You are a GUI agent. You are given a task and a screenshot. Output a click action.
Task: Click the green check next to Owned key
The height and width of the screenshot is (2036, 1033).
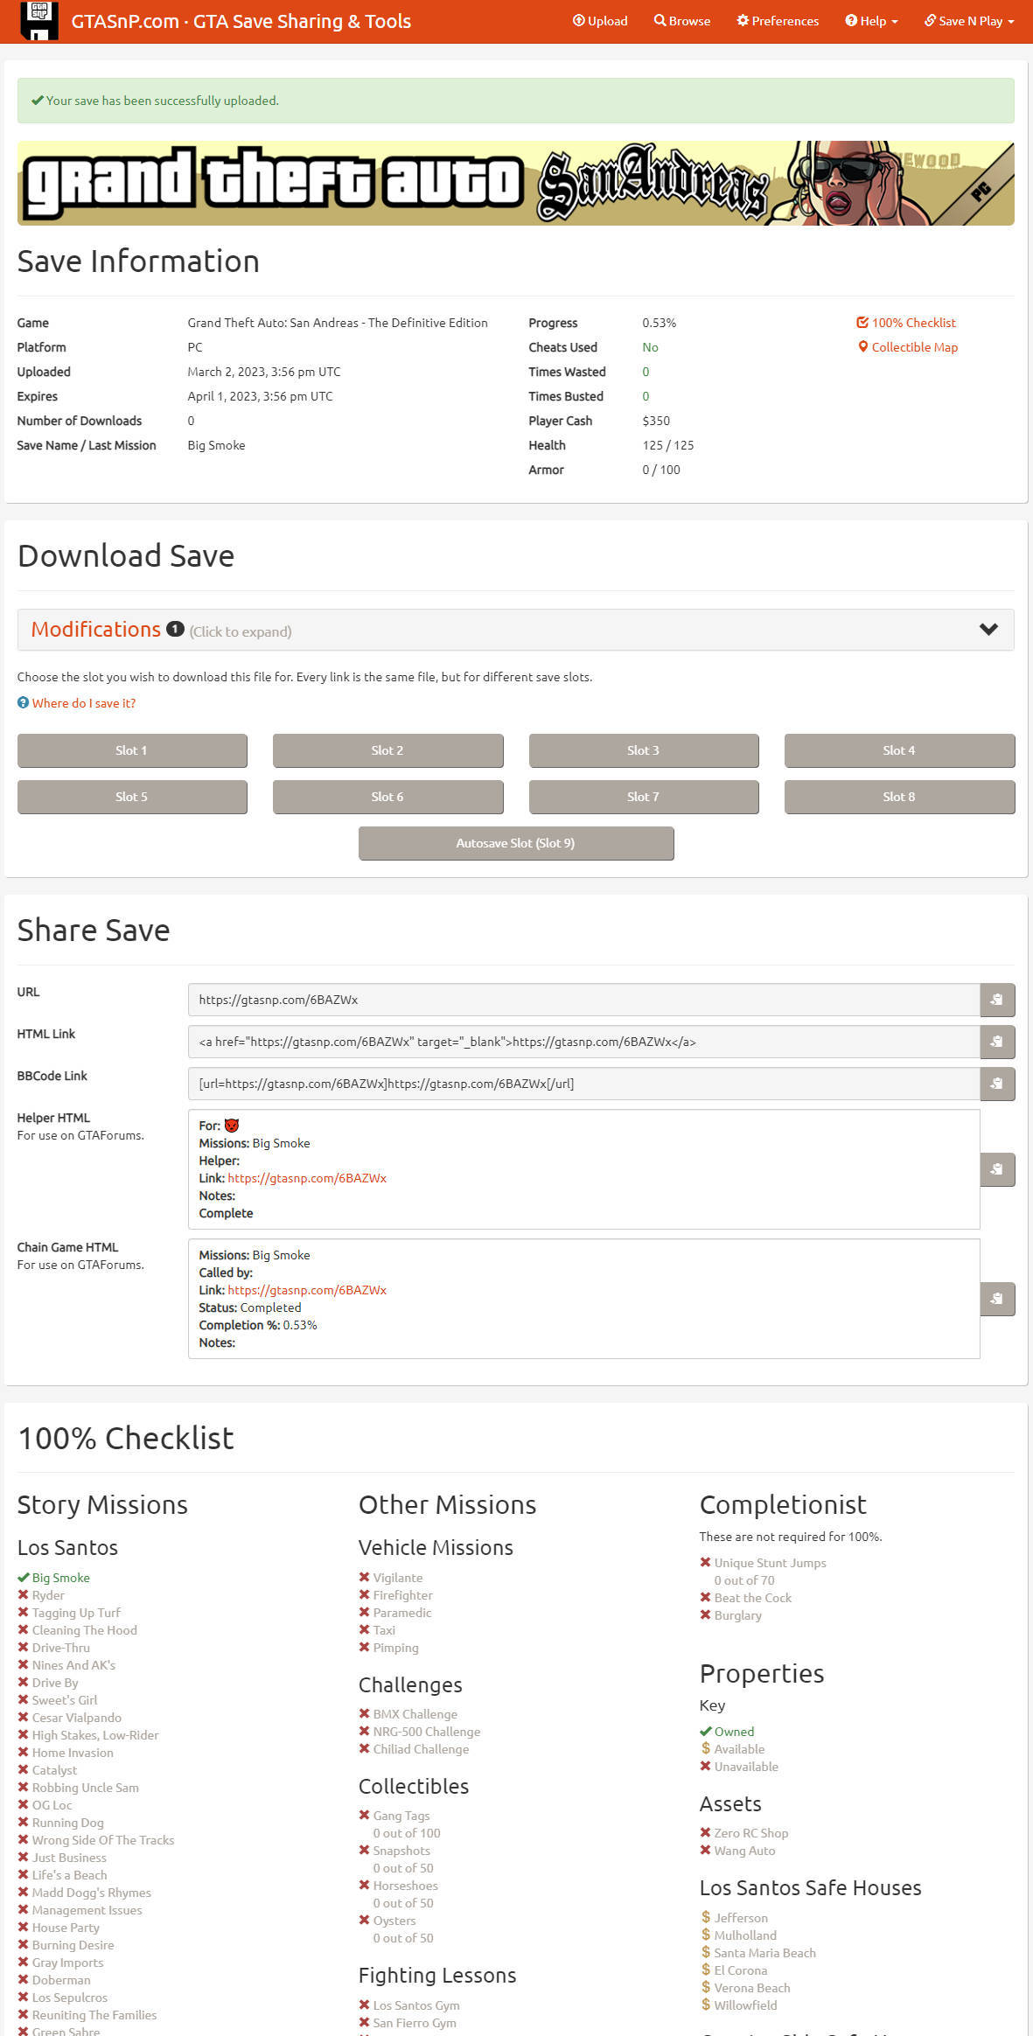(x=706, y=1732)
